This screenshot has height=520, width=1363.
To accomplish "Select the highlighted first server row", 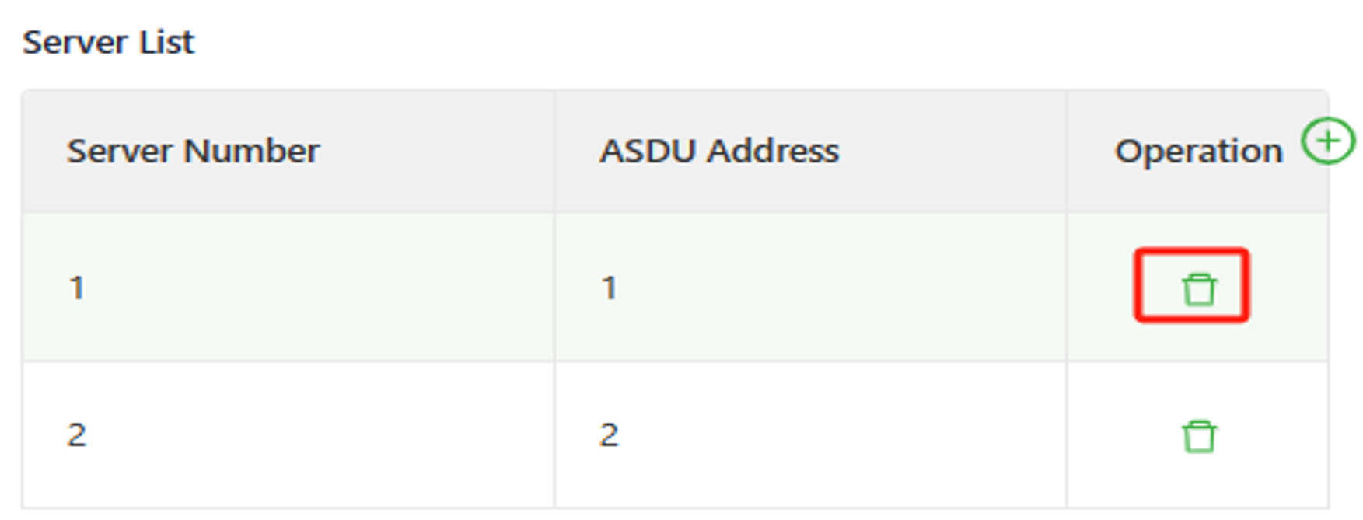I will [x=311, y=288].
